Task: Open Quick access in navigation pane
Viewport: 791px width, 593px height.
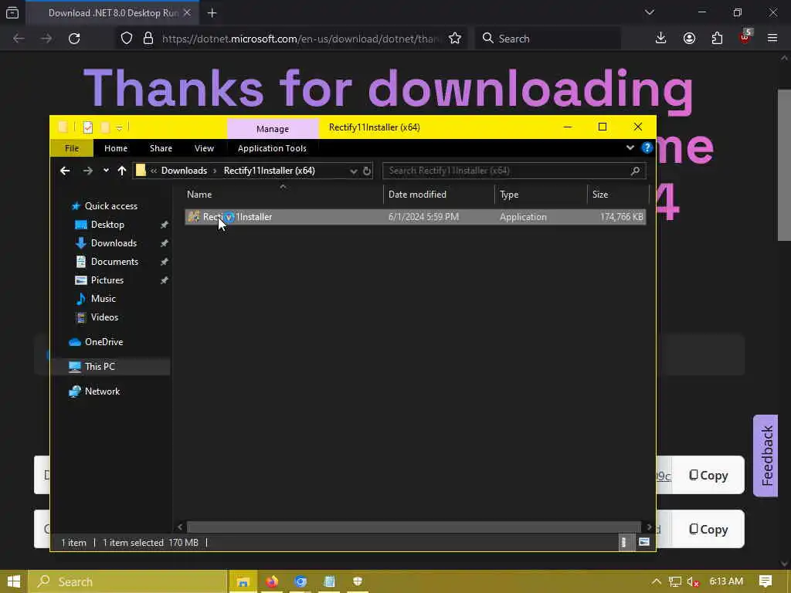Action: point(111,206)
